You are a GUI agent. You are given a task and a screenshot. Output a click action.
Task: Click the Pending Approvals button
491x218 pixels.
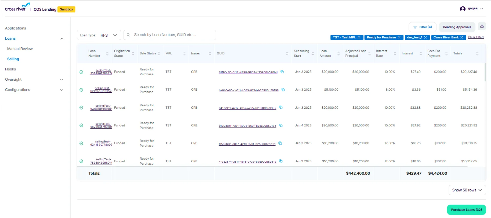457,27
